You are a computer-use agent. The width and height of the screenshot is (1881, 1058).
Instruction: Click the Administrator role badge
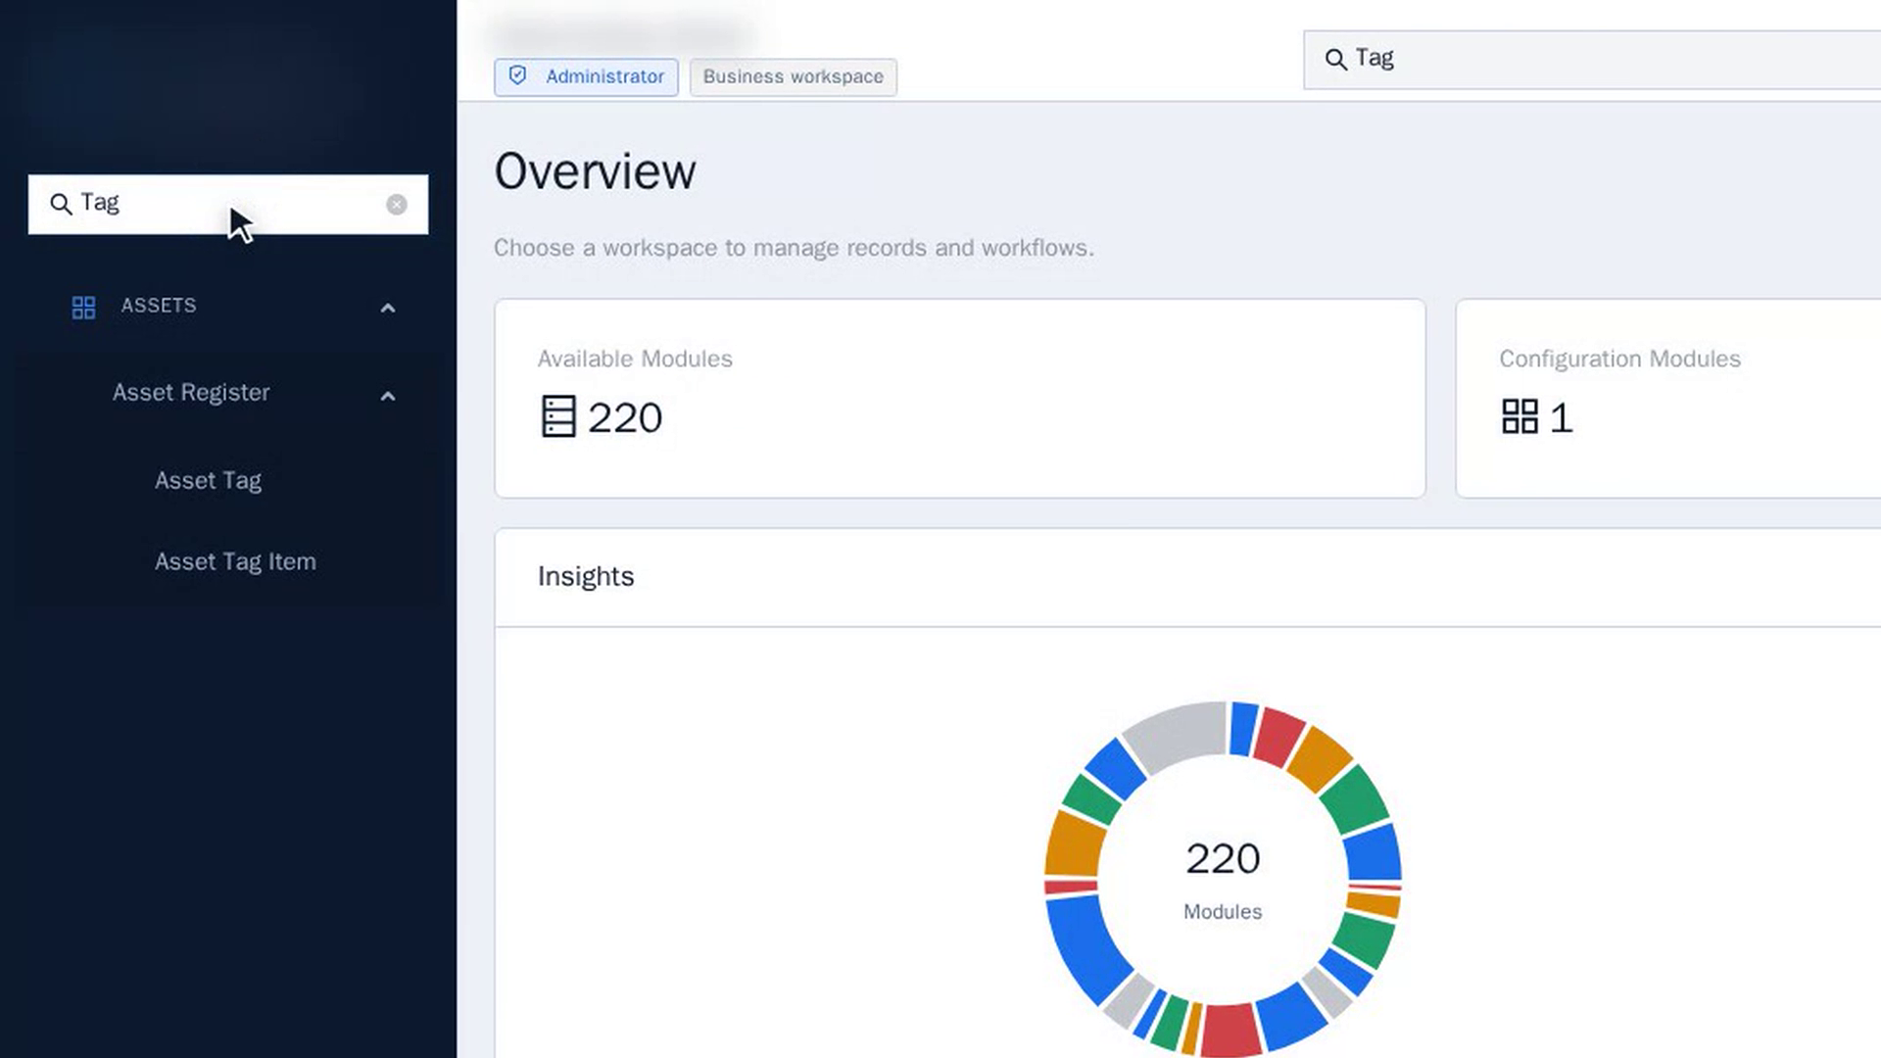pos(586,76)
